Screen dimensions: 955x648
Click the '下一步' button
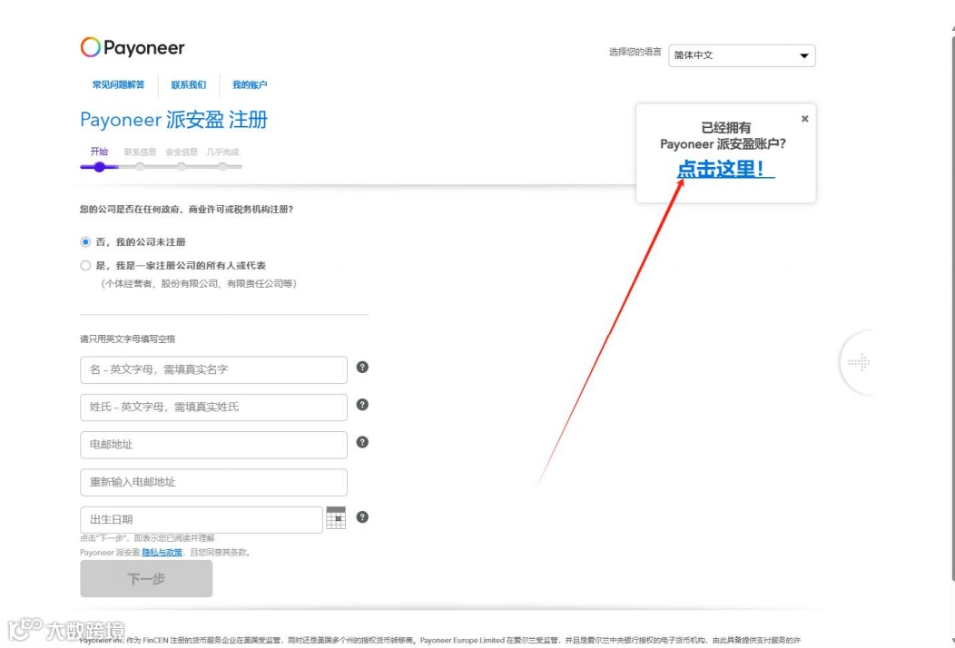[x=146, y=579]
